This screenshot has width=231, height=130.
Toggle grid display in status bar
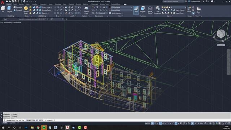coord(152,123)
